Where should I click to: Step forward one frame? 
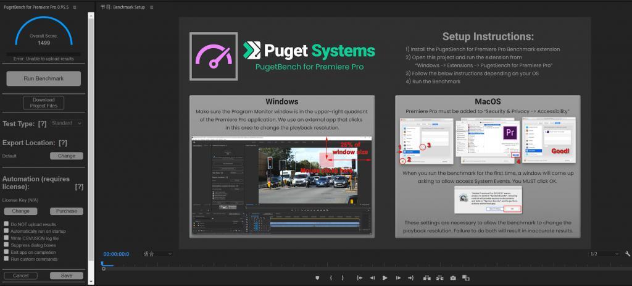coord(398,278)
